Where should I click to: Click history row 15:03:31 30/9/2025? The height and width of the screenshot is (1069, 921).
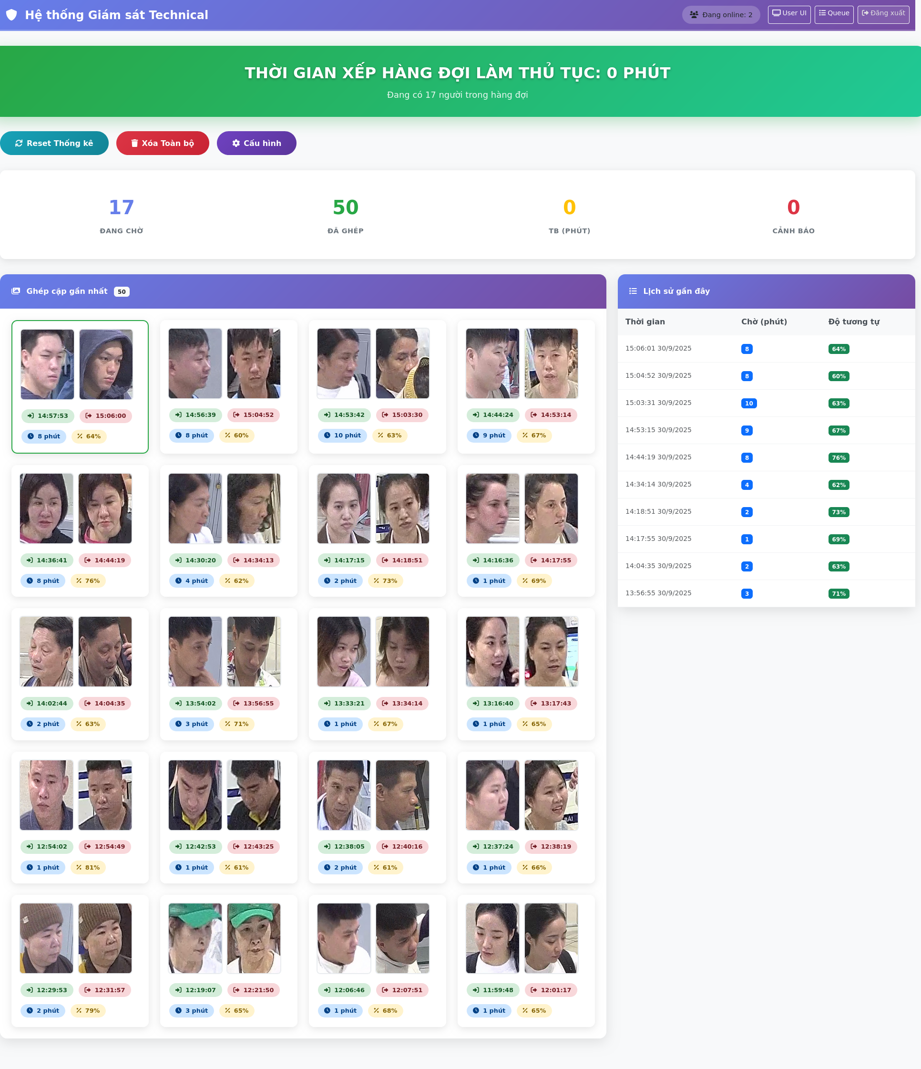(766, 403)
